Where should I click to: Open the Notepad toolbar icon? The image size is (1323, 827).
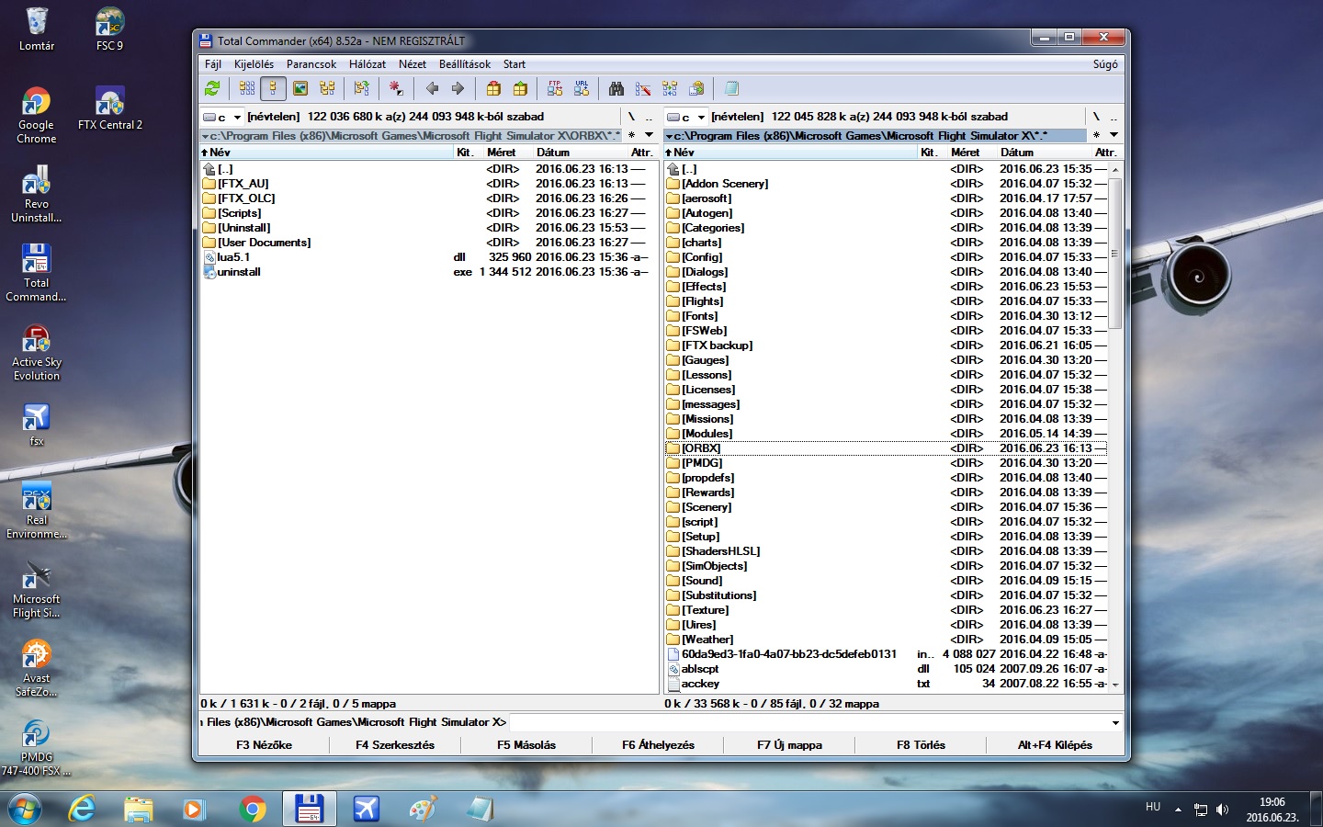coord(731,88)
